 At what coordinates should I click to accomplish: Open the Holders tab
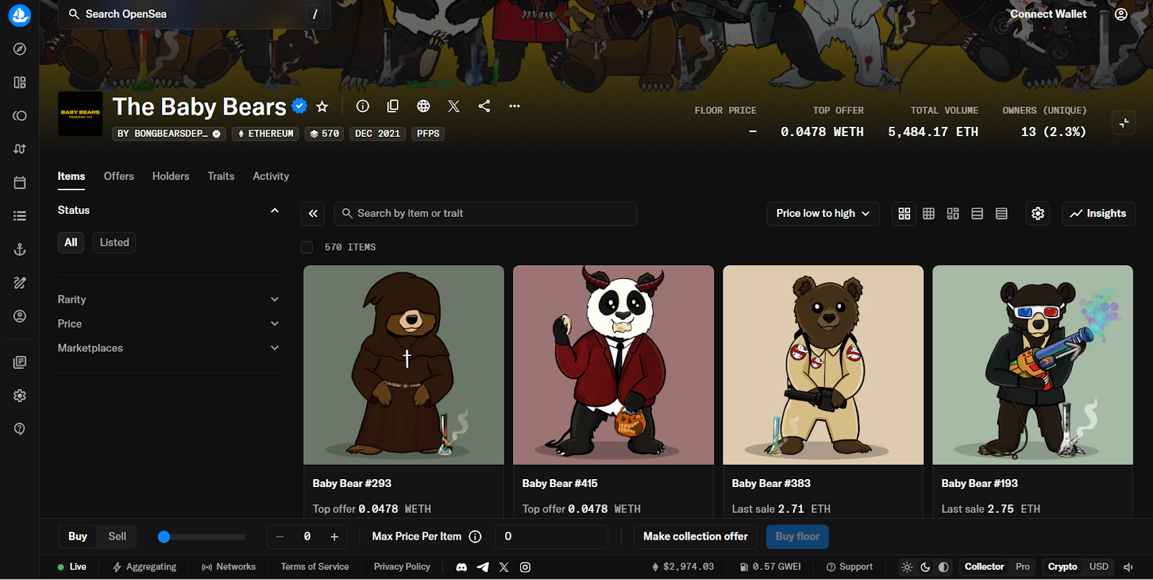click(171, 177)
